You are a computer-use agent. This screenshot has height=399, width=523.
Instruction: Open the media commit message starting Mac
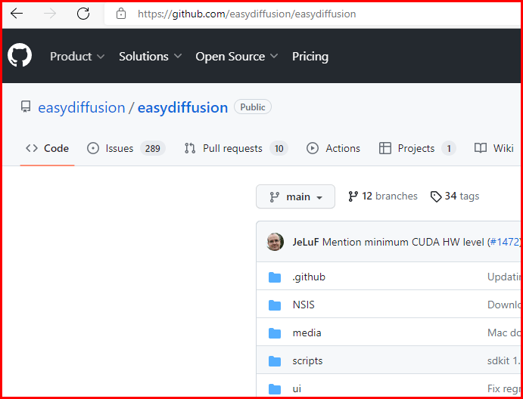point(503,333)
